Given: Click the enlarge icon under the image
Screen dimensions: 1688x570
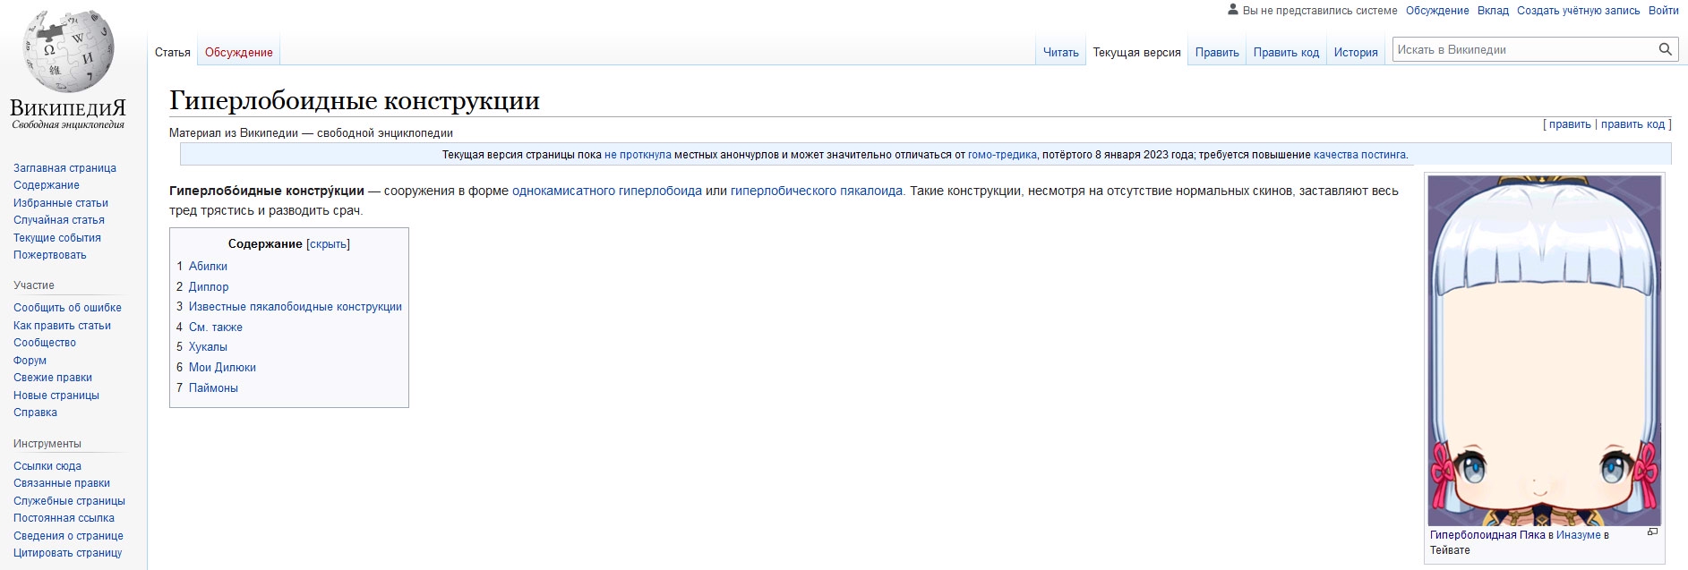Looking at the screenshot, I should pyautogui.click(x=1652, y=532).
